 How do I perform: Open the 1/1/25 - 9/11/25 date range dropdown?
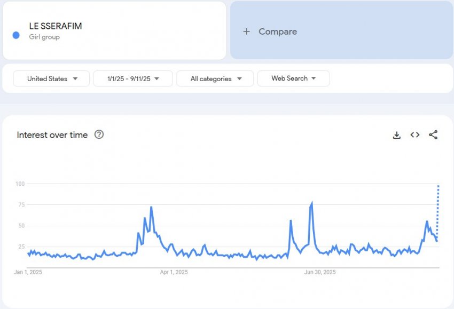pyautogui.click(x=133, y=78)
